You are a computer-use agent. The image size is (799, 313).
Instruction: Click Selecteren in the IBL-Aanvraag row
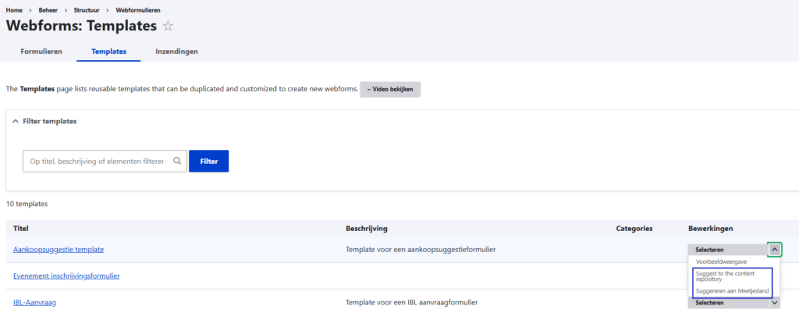coord(726,303)
